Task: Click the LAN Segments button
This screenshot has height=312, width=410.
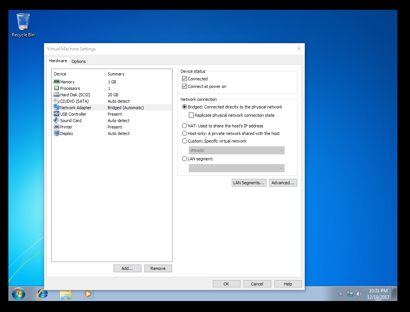Action: click(249, 182)
